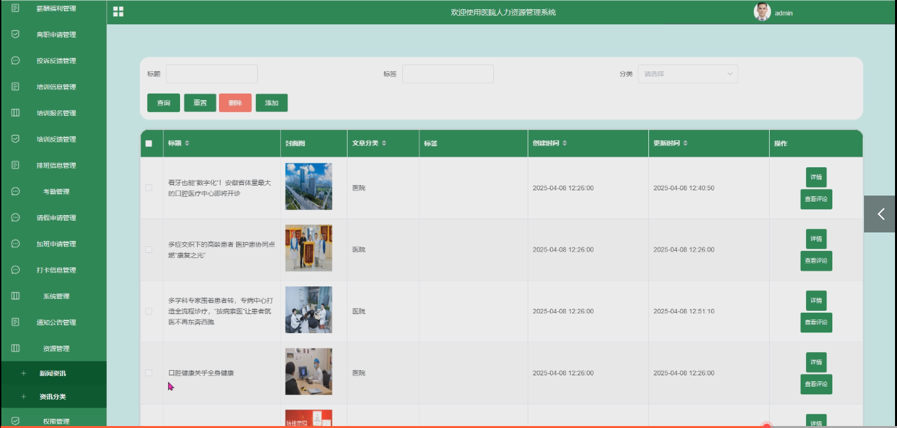Click the 薪酬福利管理 document icon in sidebar
897x428 pixels.
(15, 8)
